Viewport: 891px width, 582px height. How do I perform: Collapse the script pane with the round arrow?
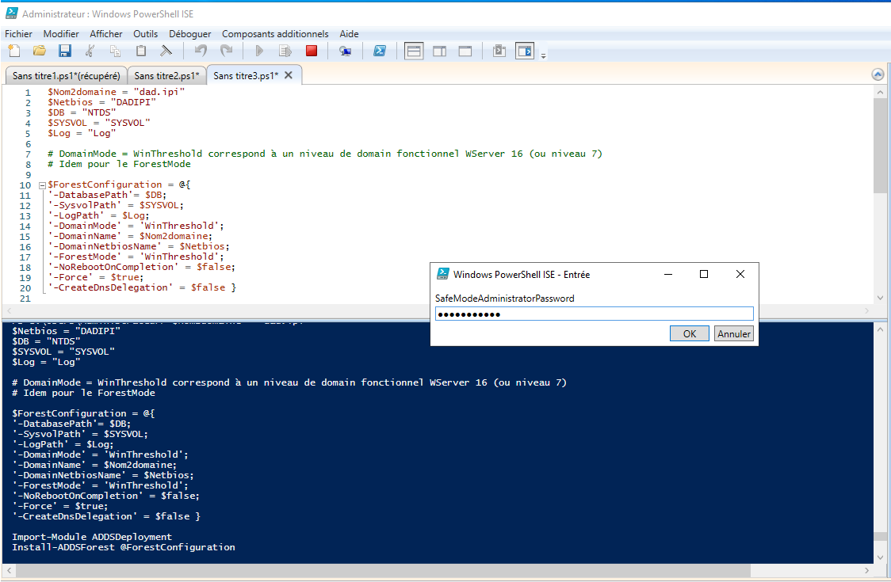(878, 74)
